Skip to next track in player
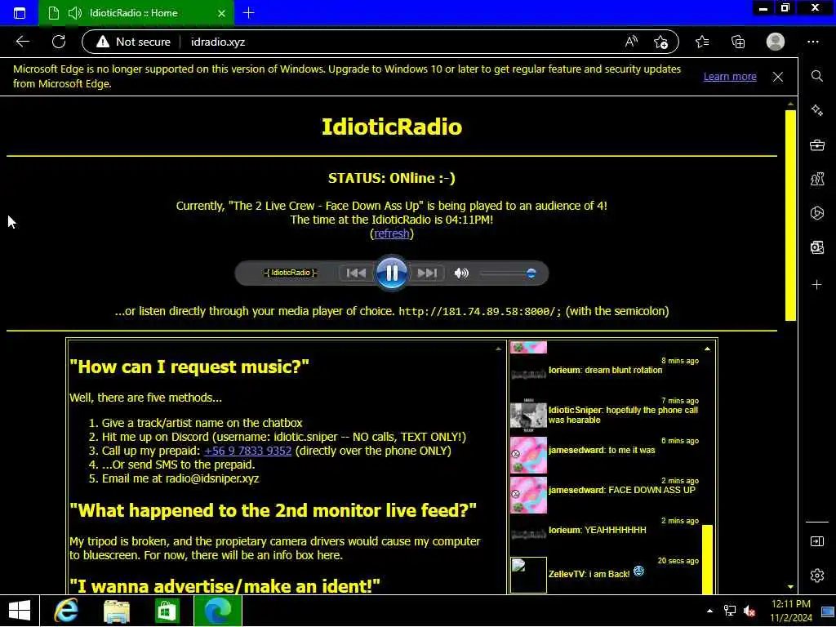Viewport: 836px width, 627px height. click(427, 273)
